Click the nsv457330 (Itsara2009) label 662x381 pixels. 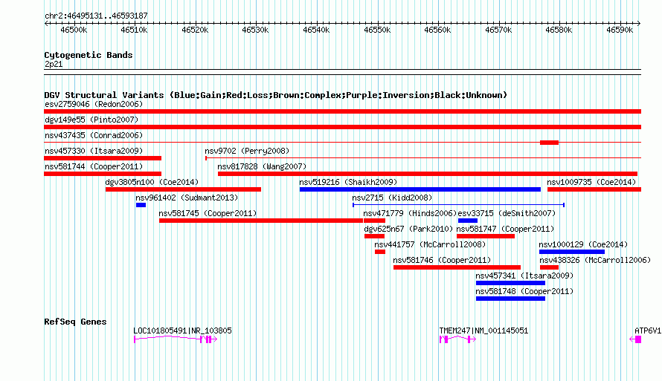94,151
